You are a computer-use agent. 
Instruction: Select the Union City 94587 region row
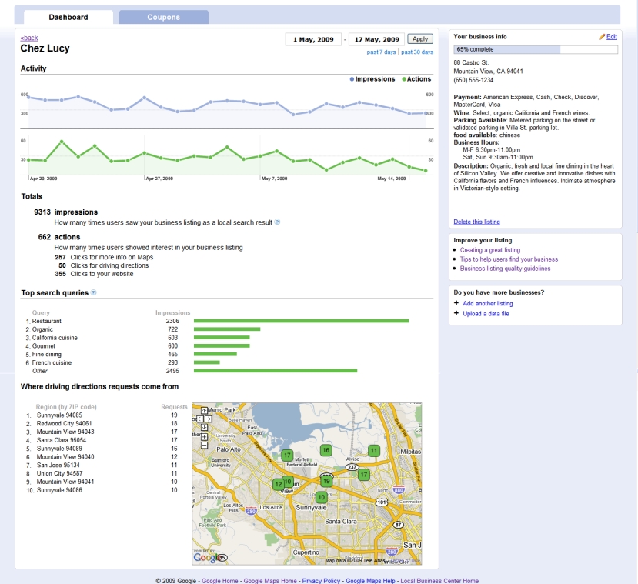click(x=102, y=473)
